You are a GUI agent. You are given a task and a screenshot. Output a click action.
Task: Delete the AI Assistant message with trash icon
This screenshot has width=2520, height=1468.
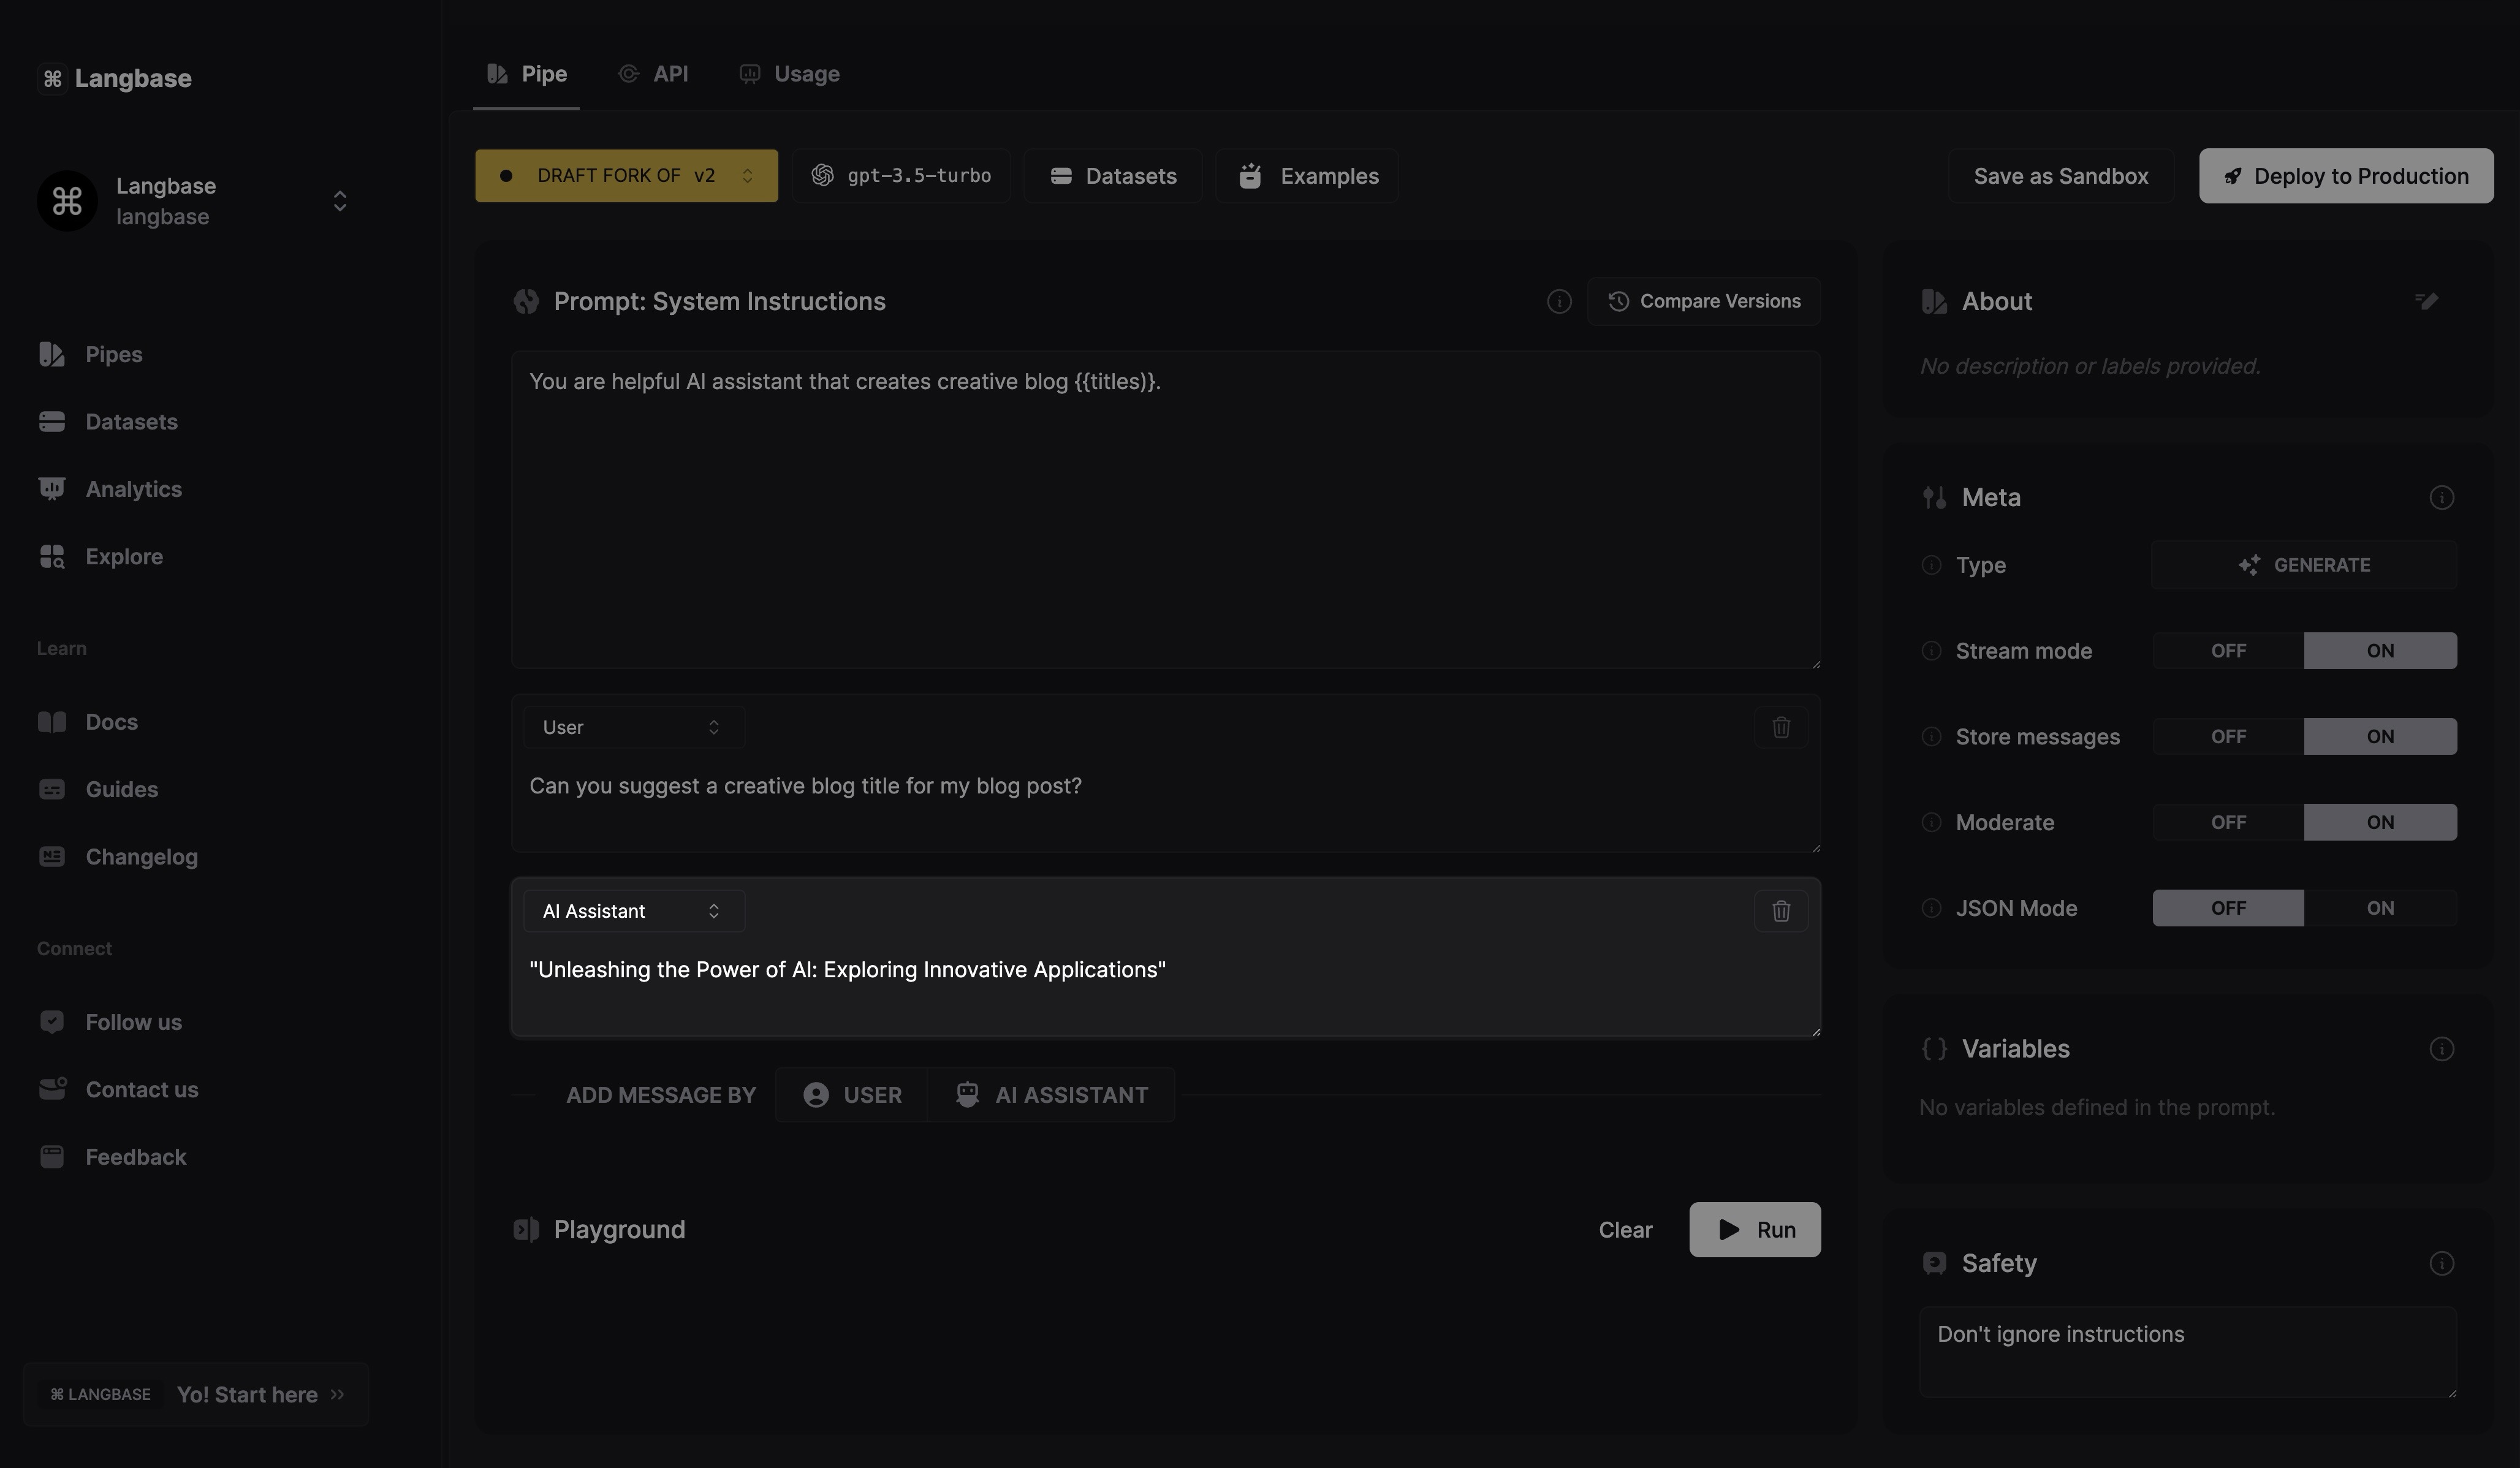coord(1780,911)
